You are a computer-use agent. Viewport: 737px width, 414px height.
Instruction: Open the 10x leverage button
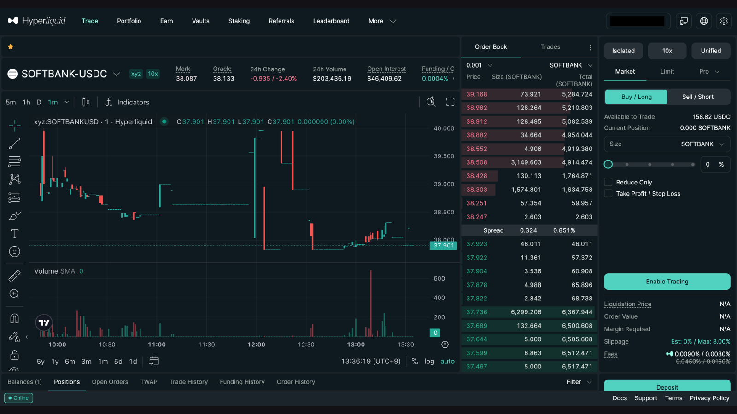point(667,51)
